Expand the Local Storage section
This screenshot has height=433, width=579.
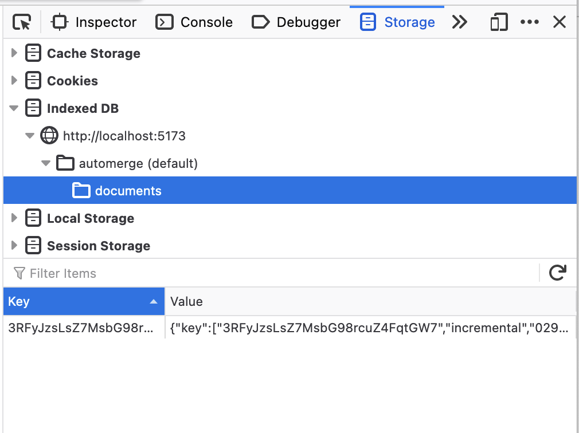(x=13, y=218)
